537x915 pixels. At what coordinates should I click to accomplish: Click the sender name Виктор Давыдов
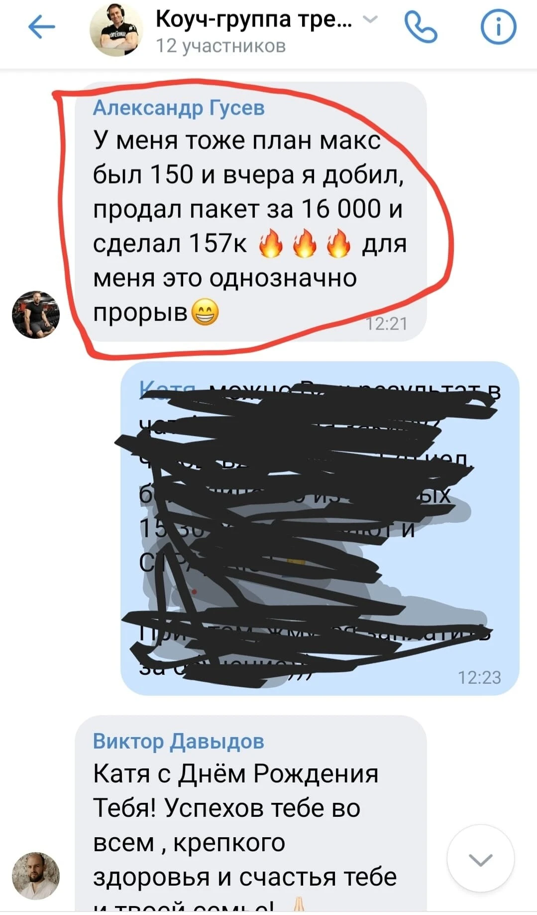(x=179, y=741)
